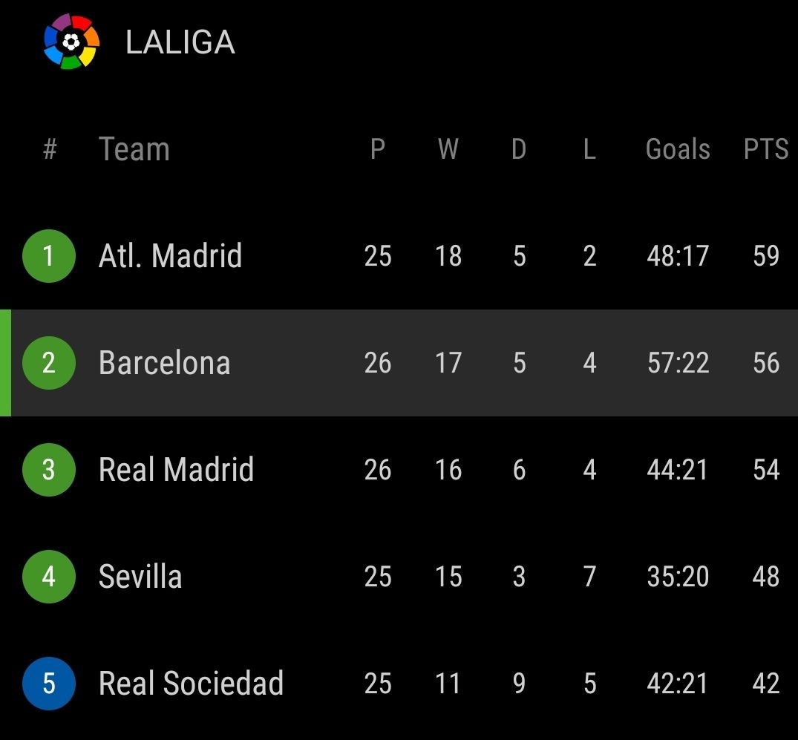Select Sevilla in the standings

[140, 577]
